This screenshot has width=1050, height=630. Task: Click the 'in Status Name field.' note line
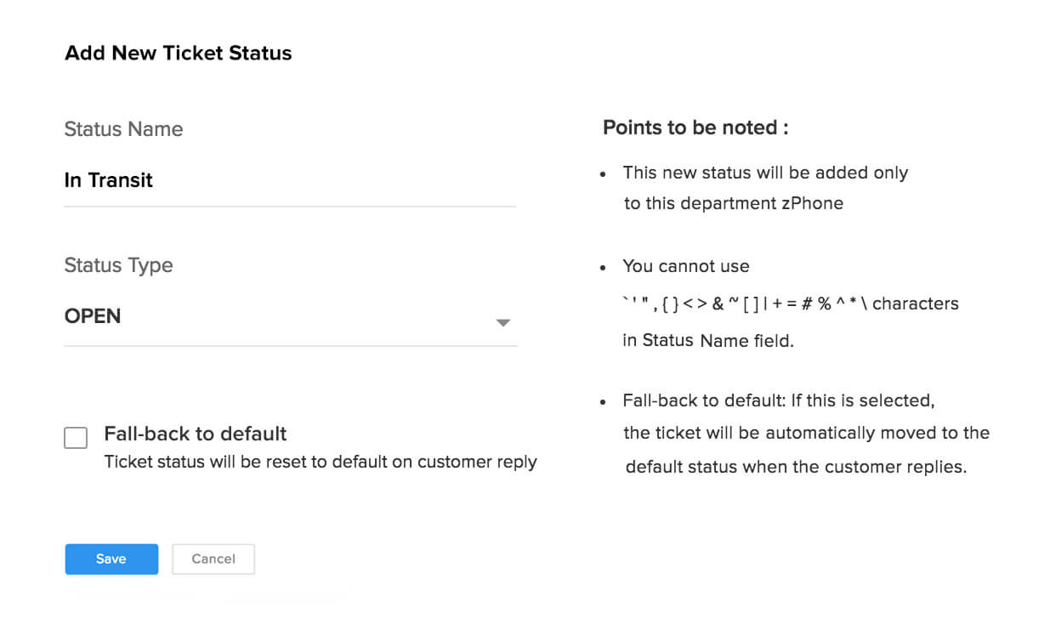pyautogui.click(x=707, y=341)
